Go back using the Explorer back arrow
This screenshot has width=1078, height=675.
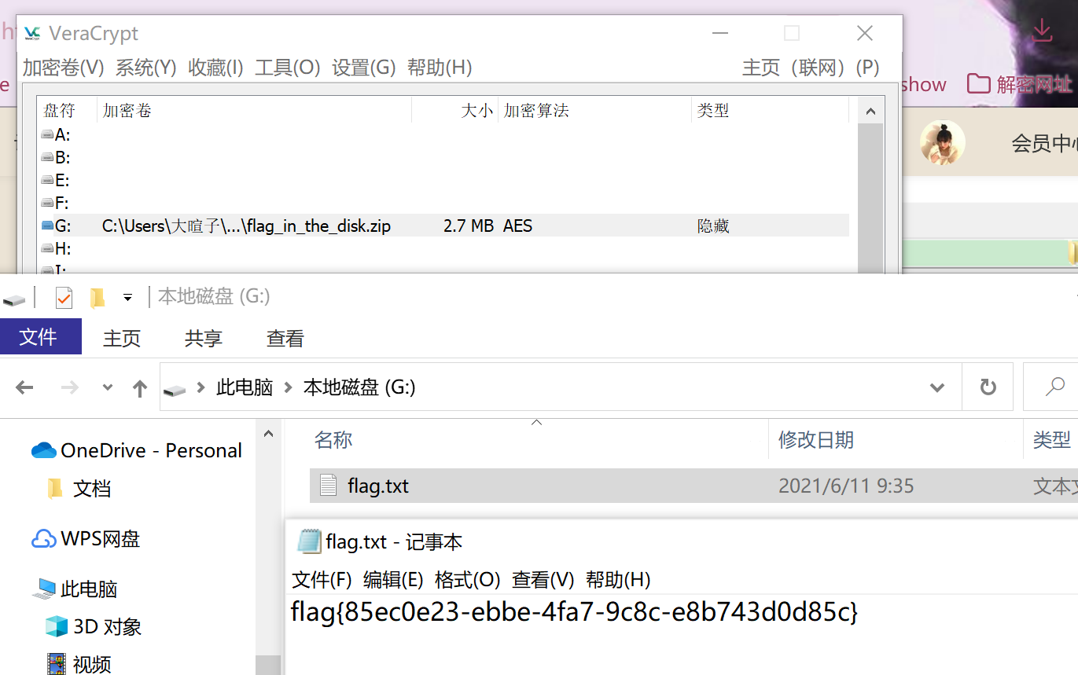(x=25, y=387)
